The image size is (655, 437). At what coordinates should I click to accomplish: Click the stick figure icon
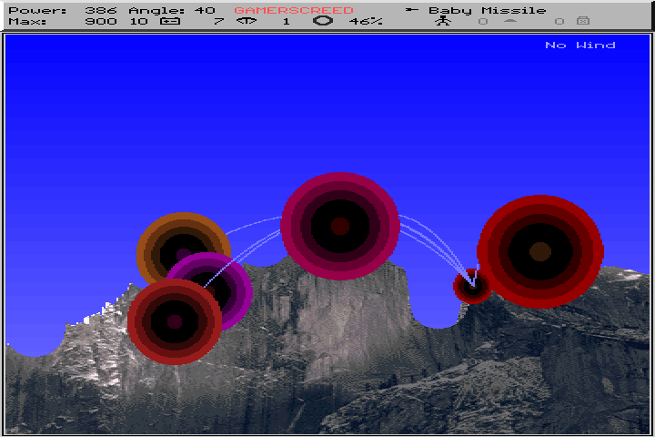point(443,21)
